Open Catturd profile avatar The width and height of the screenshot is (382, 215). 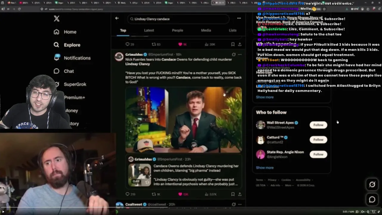click(261, 139)
